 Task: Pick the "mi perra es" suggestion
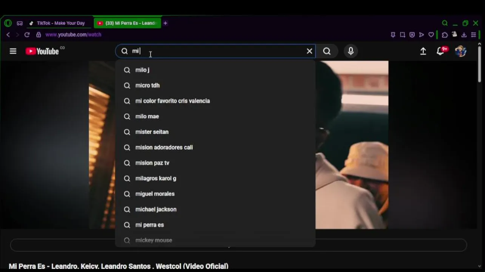tap(215, 225)
